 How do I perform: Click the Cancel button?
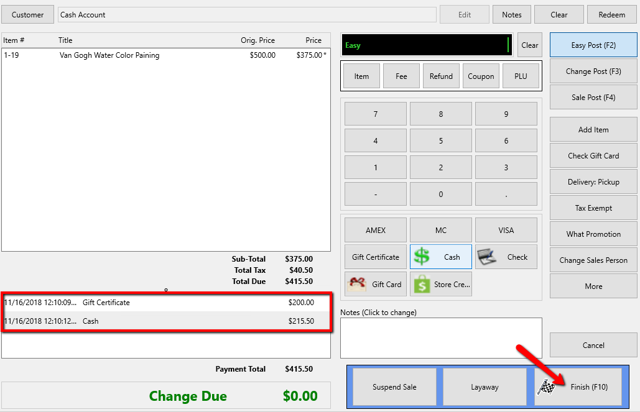(x=593, y=346)
